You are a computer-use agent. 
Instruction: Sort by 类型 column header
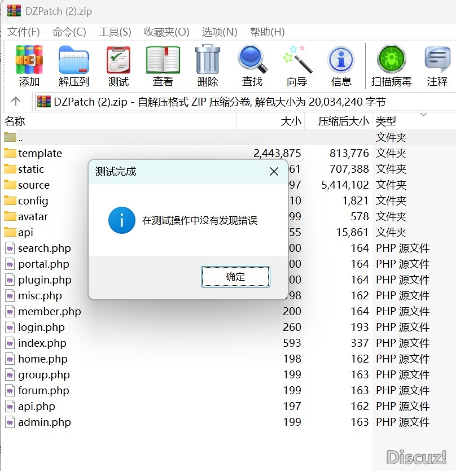coord(414,121)
